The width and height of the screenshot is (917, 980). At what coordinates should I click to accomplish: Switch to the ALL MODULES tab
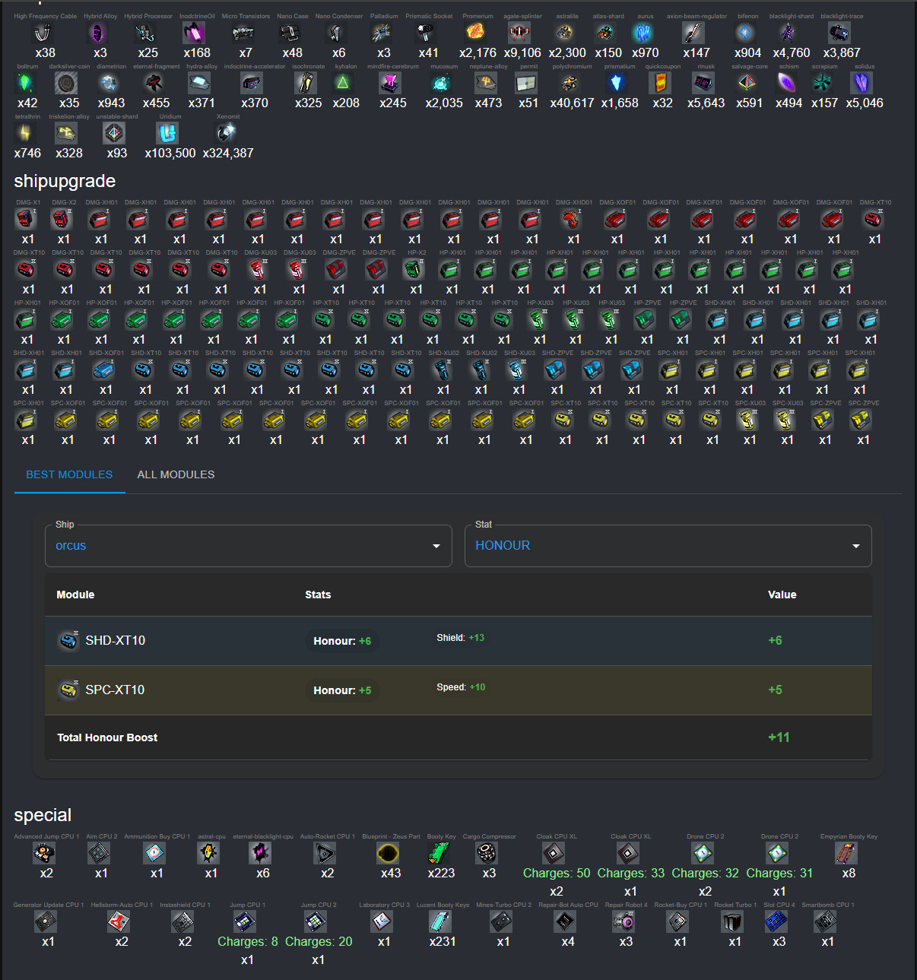coord(176,474)
